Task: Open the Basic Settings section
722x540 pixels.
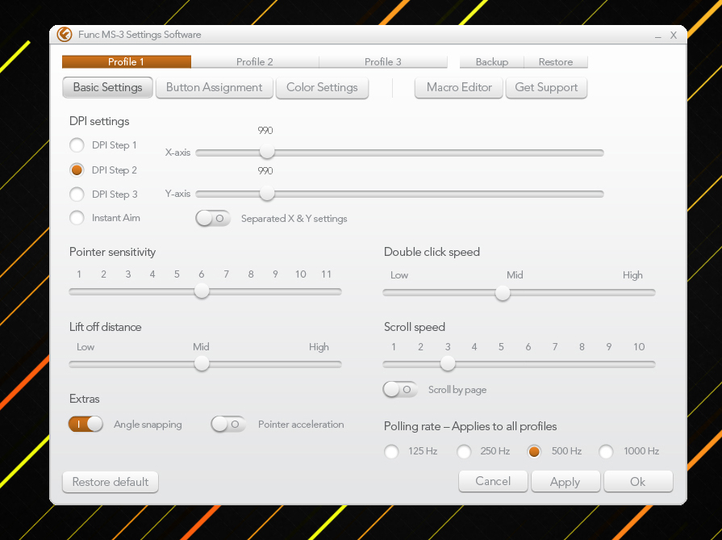Action: pyautogui.click(x=108, y=87)
